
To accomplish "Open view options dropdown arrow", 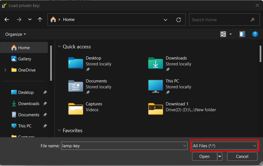I will 230,34.
